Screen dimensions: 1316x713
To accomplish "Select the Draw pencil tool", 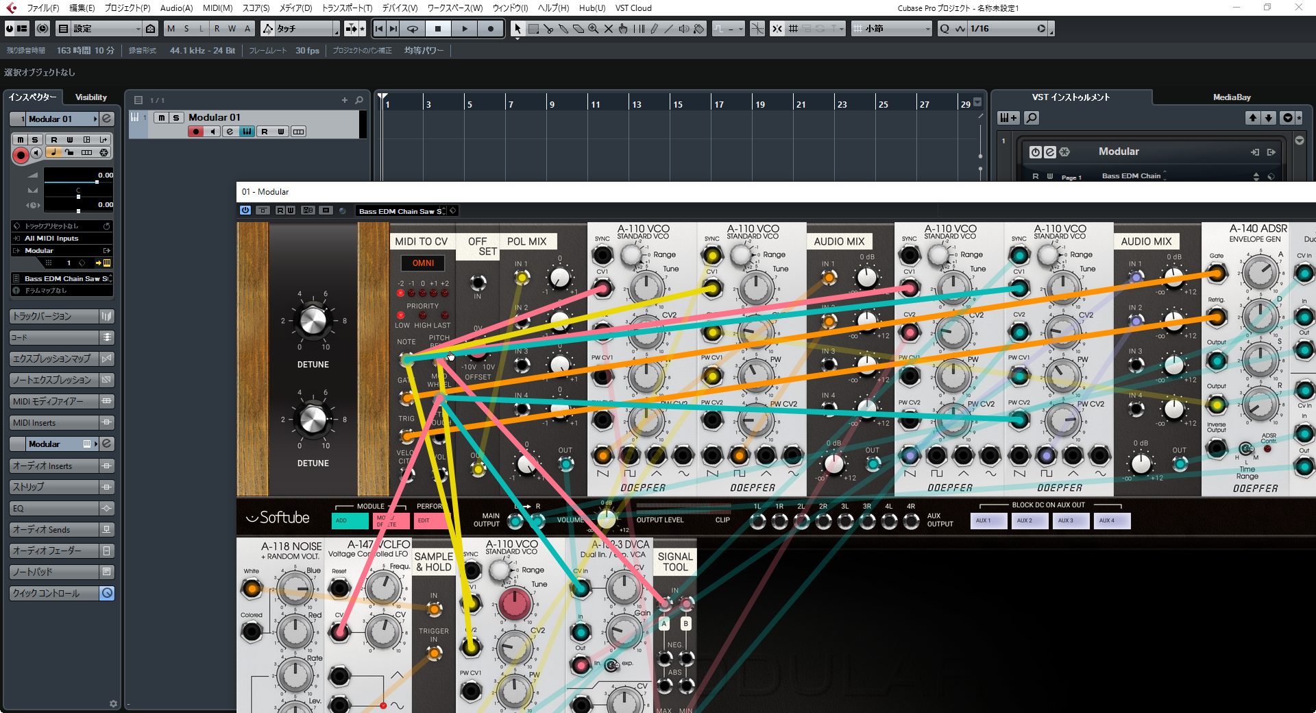I will pos(654,29).
